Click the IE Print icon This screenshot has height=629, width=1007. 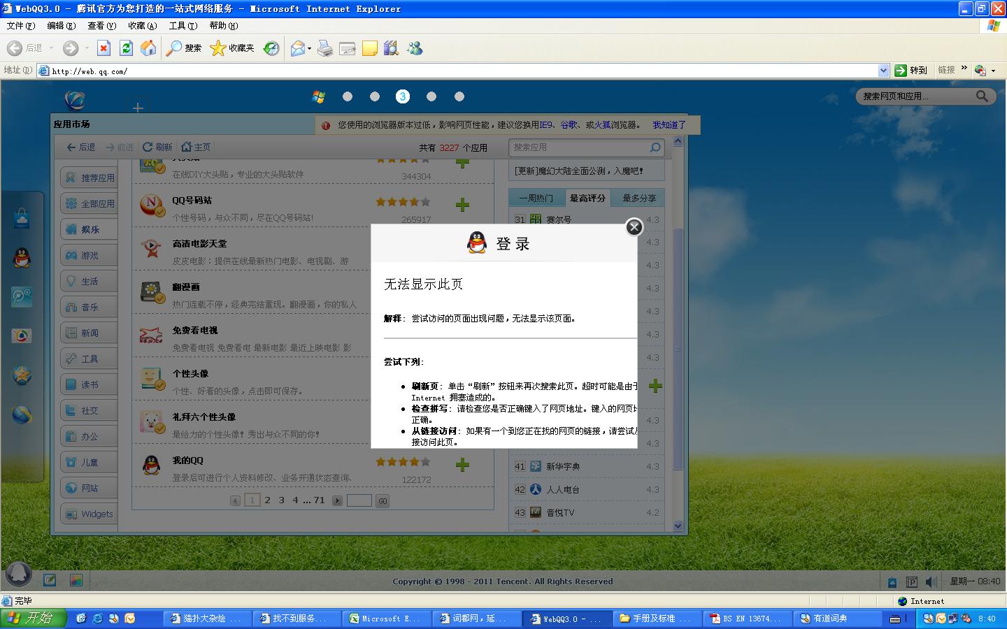[x=325, y=48]
